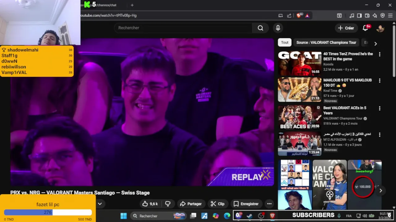Click the Enregistrer button
Screen dimensions: 396x222
coord(246,204)
